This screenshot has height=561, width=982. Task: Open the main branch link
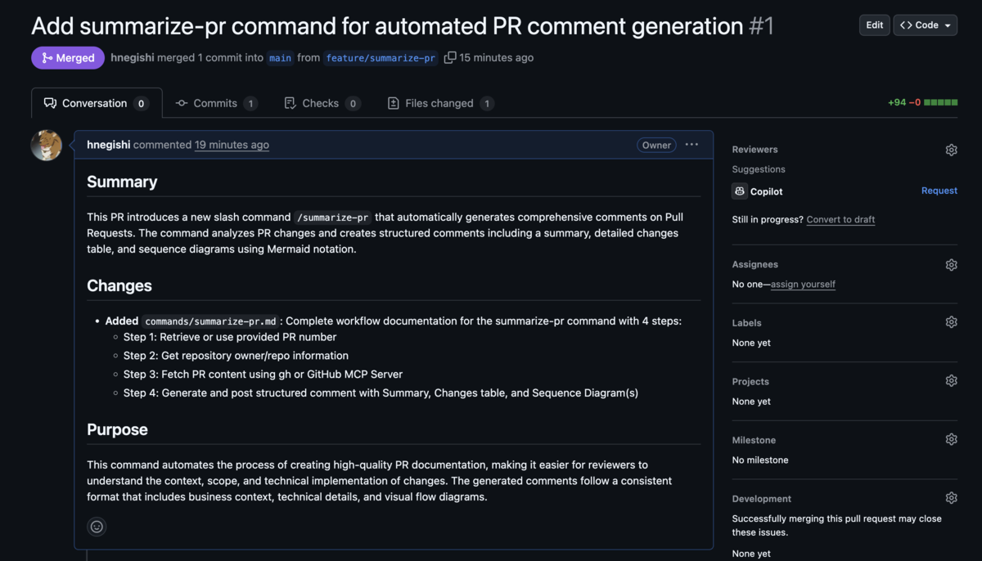pyautogui.click(x=281, y=58)
